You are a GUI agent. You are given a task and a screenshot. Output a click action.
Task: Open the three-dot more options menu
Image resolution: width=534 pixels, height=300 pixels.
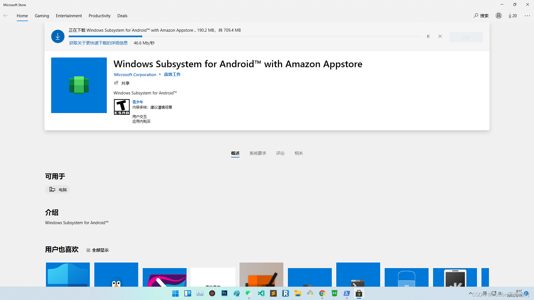click(527, 16)
